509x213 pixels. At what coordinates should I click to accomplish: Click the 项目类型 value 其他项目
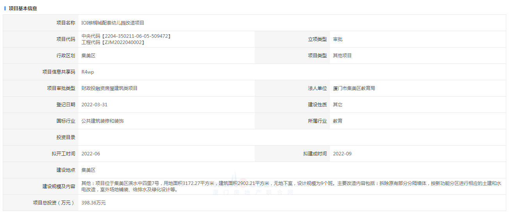342,56
